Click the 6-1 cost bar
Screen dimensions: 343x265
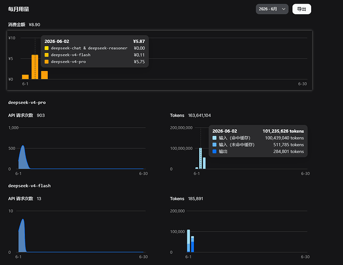pos(25,77)
